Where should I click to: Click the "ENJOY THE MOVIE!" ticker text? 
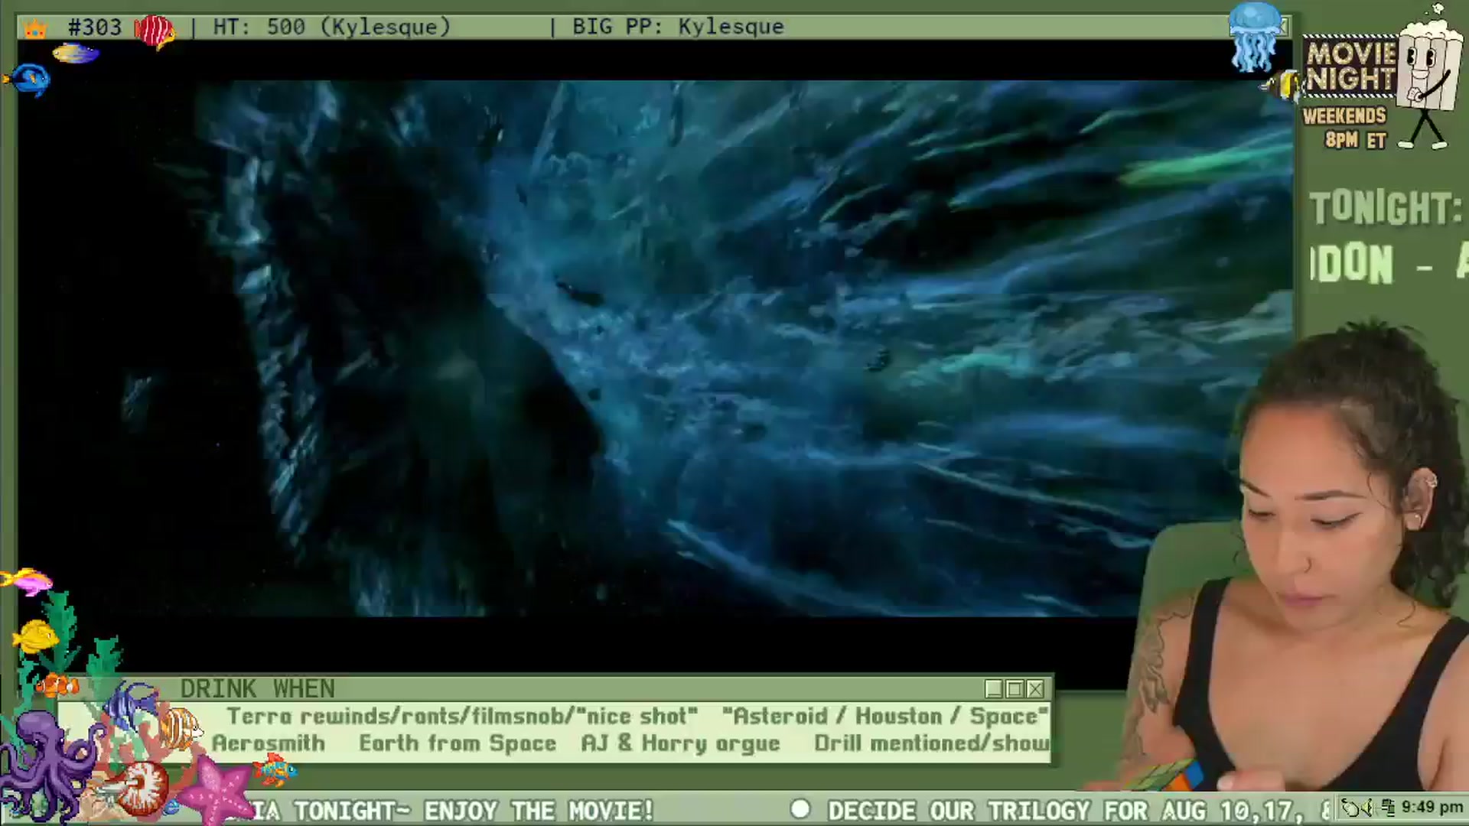pyautogui.click(x=539, y=810)
